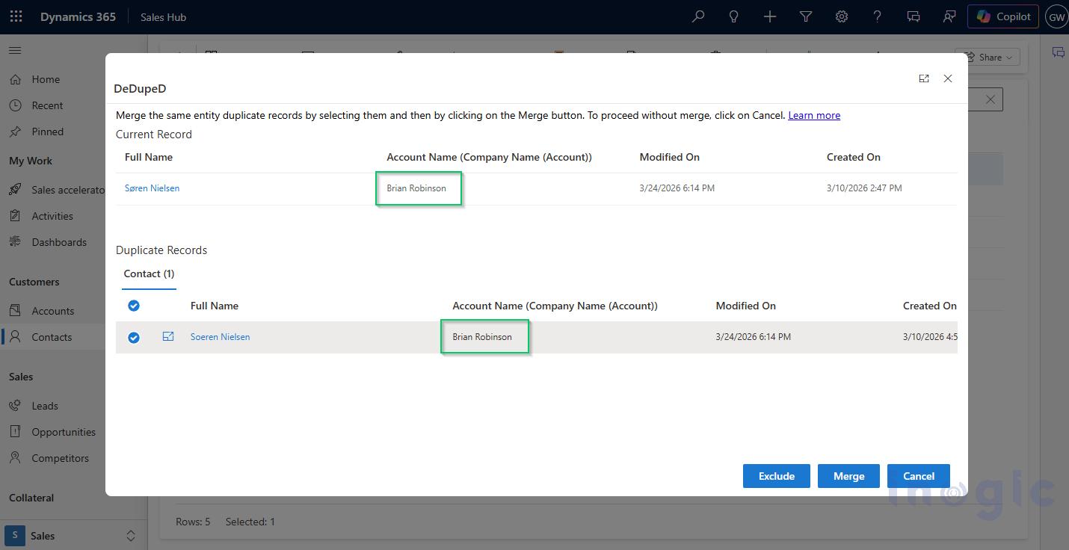The width and height of the screenshot is (1069, 550).
Task: Click the Søren Nielsen current record link
Action: click(x=152, y=188)
